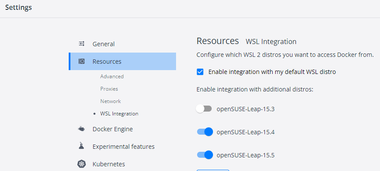Click the openSUSE-Leap-15.5 distro label
380x171 pixels.
(x=246, y=155)
